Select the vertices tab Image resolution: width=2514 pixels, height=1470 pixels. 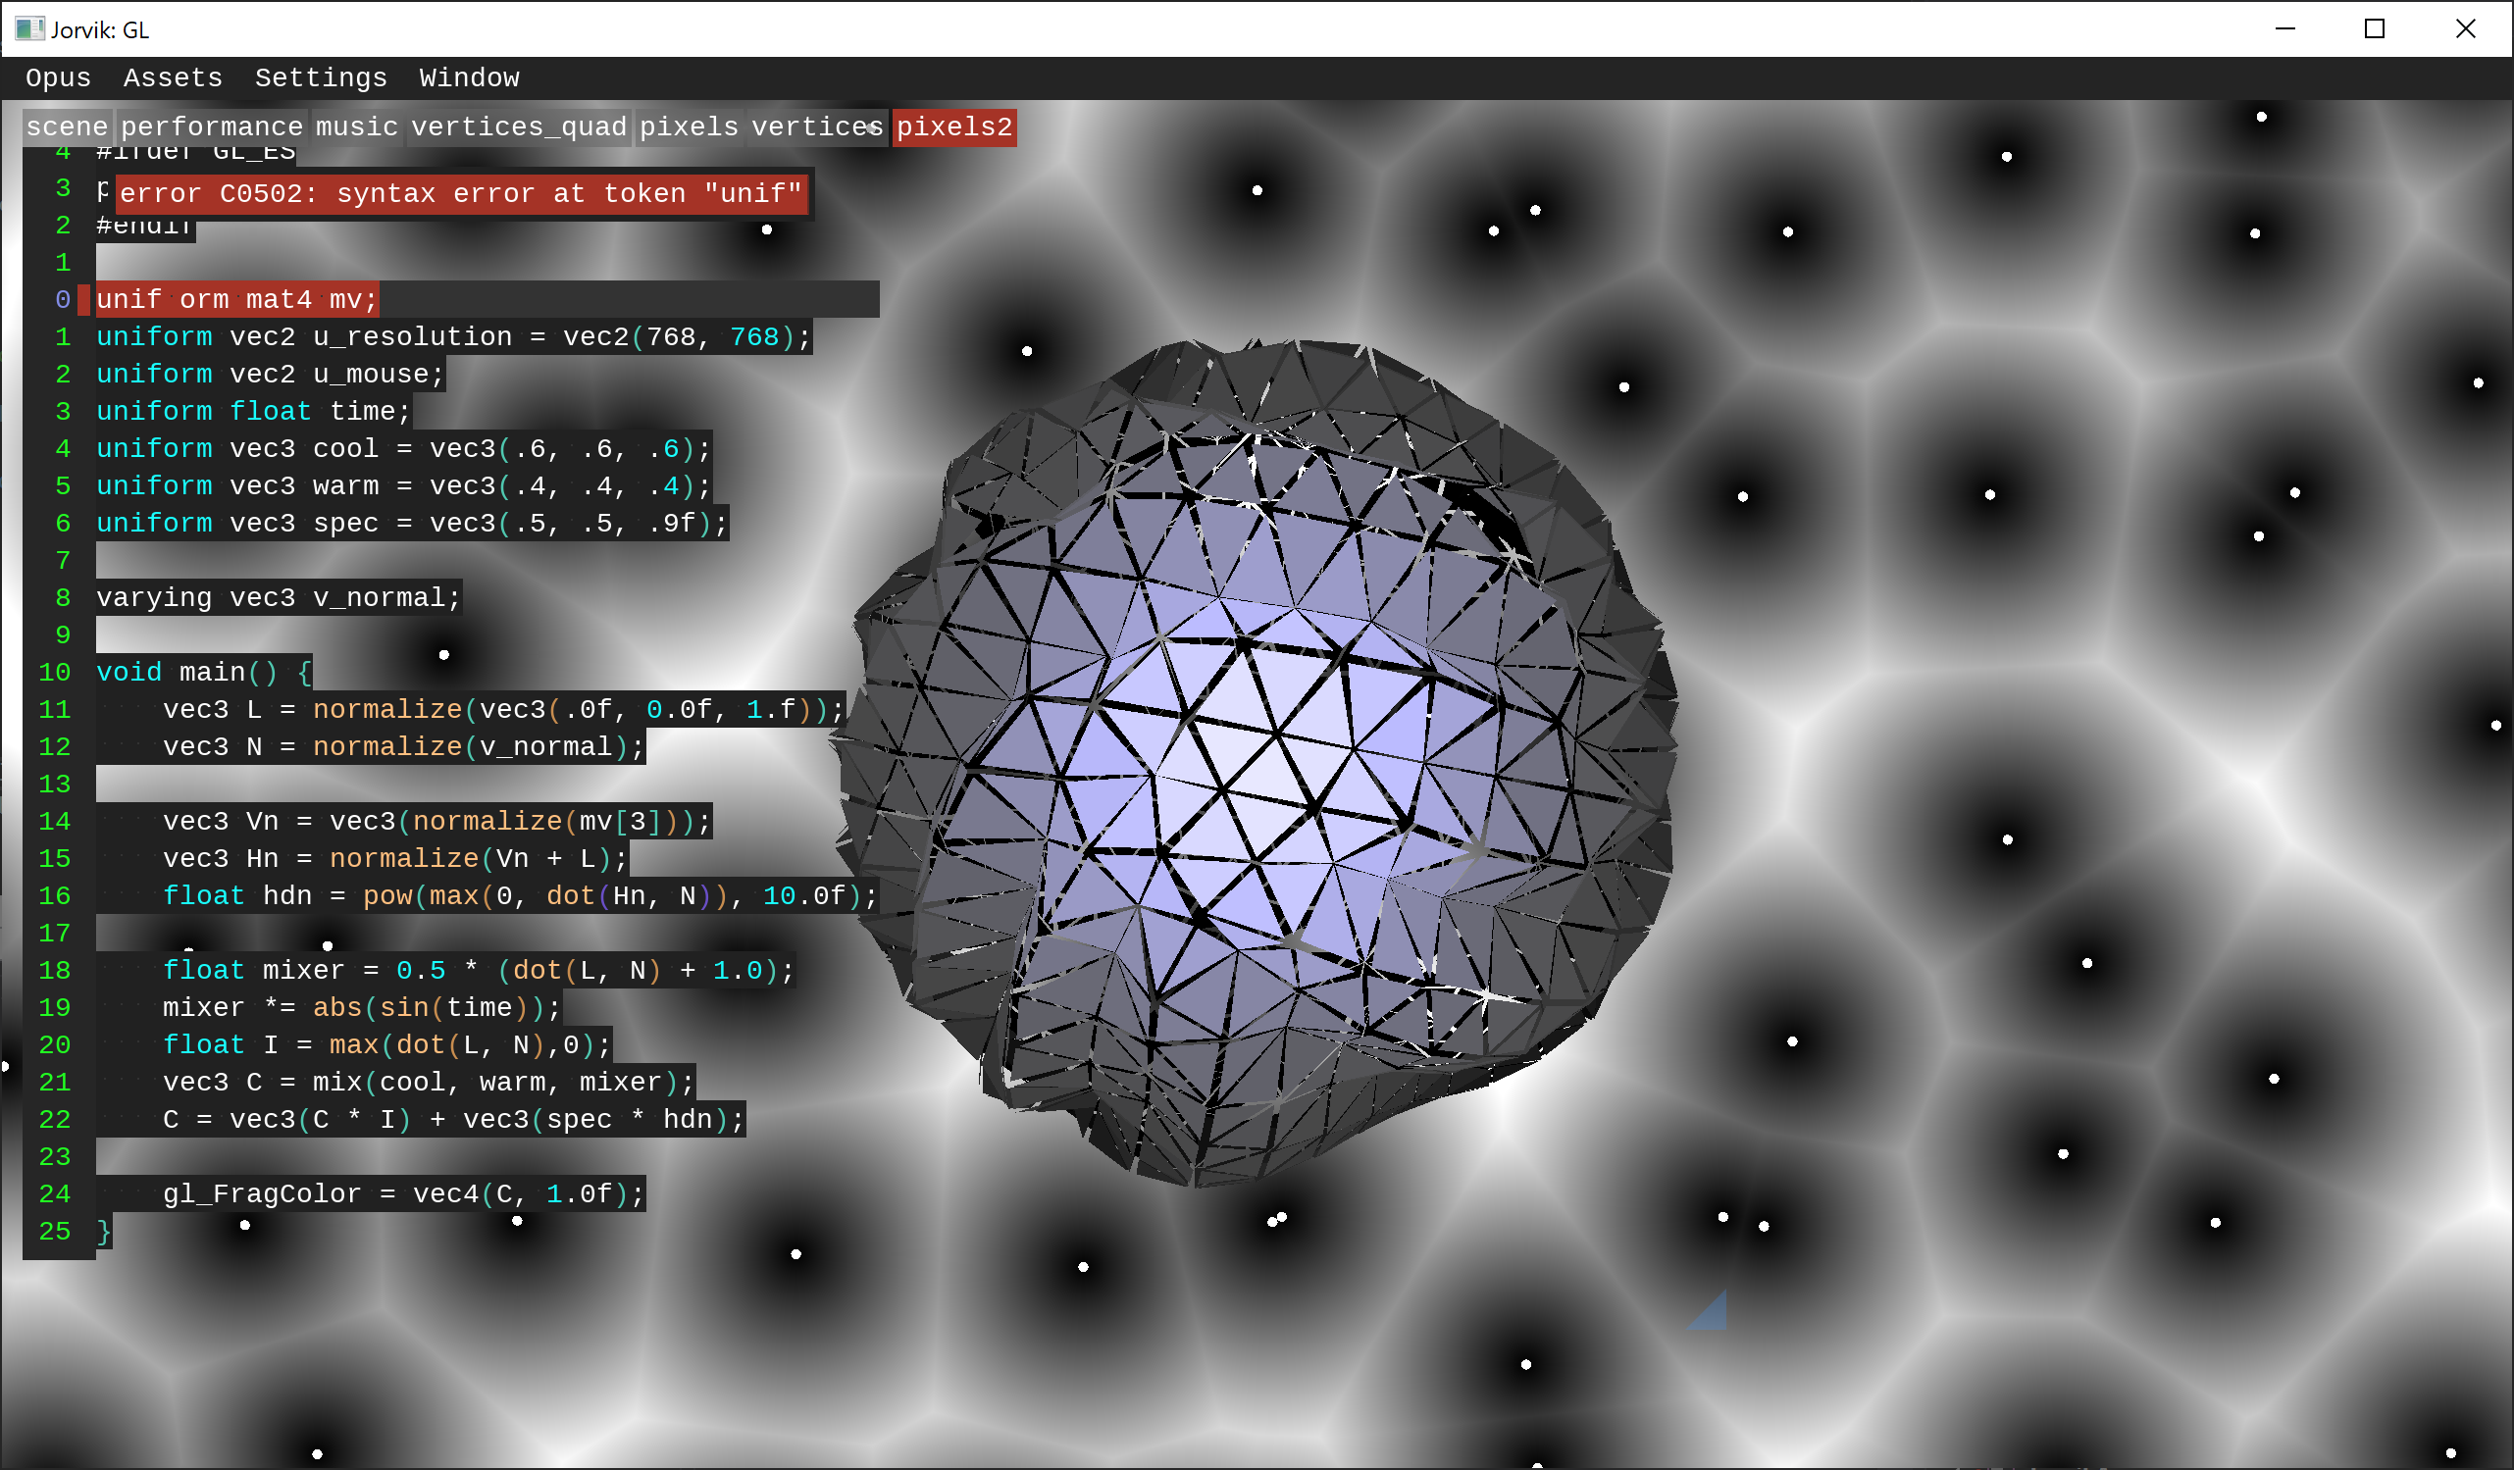[815, 127]
